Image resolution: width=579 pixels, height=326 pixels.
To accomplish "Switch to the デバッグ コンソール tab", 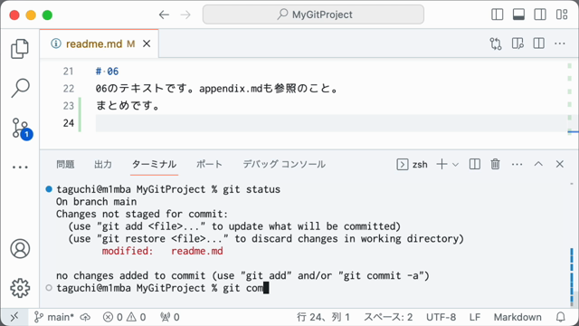I will 284,164.
